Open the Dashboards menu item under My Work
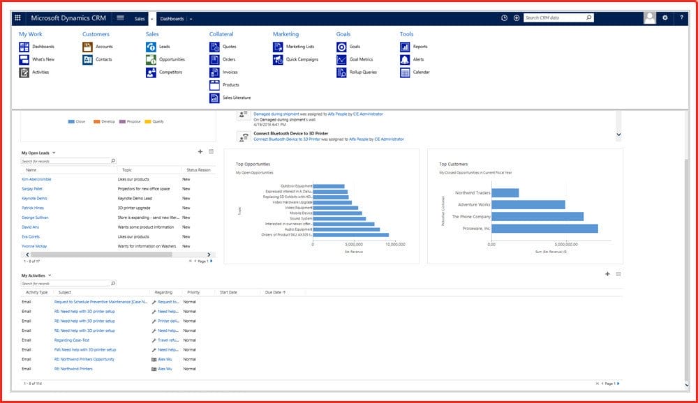Viewport: 698px width, 403px height. 43,47
